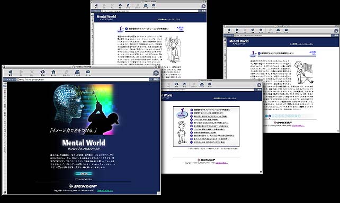Image resolution: width=340 pixels, height=203 pixels.
Task: Select page 2 dot in the golfer article pager
Action: 270,116
